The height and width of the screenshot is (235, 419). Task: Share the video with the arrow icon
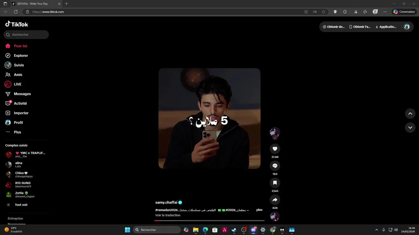tap(275, 200)
